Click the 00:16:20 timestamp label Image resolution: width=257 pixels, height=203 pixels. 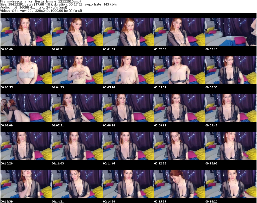pos(211,201)
